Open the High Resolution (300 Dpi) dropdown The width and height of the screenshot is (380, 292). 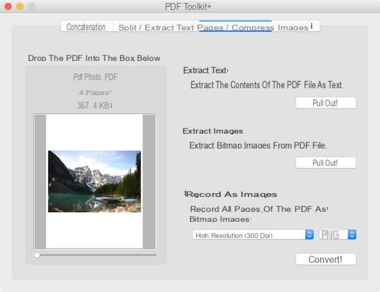(x=253, y=235)
